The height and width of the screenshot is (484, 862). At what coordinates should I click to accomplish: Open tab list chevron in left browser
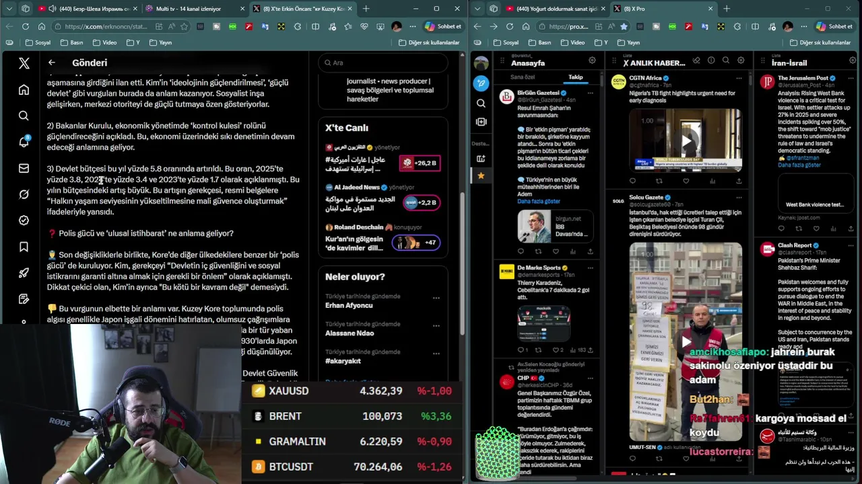[x=9, y=9]
